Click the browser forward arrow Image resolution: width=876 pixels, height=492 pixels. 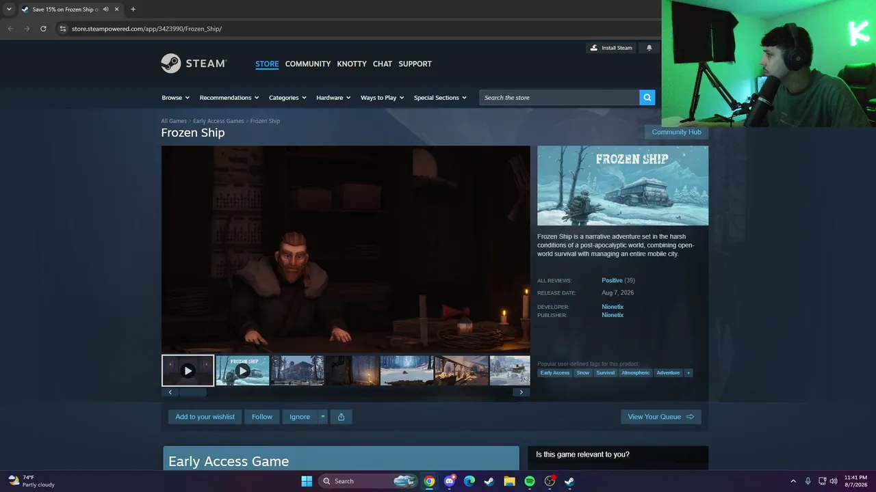point(27,29)
